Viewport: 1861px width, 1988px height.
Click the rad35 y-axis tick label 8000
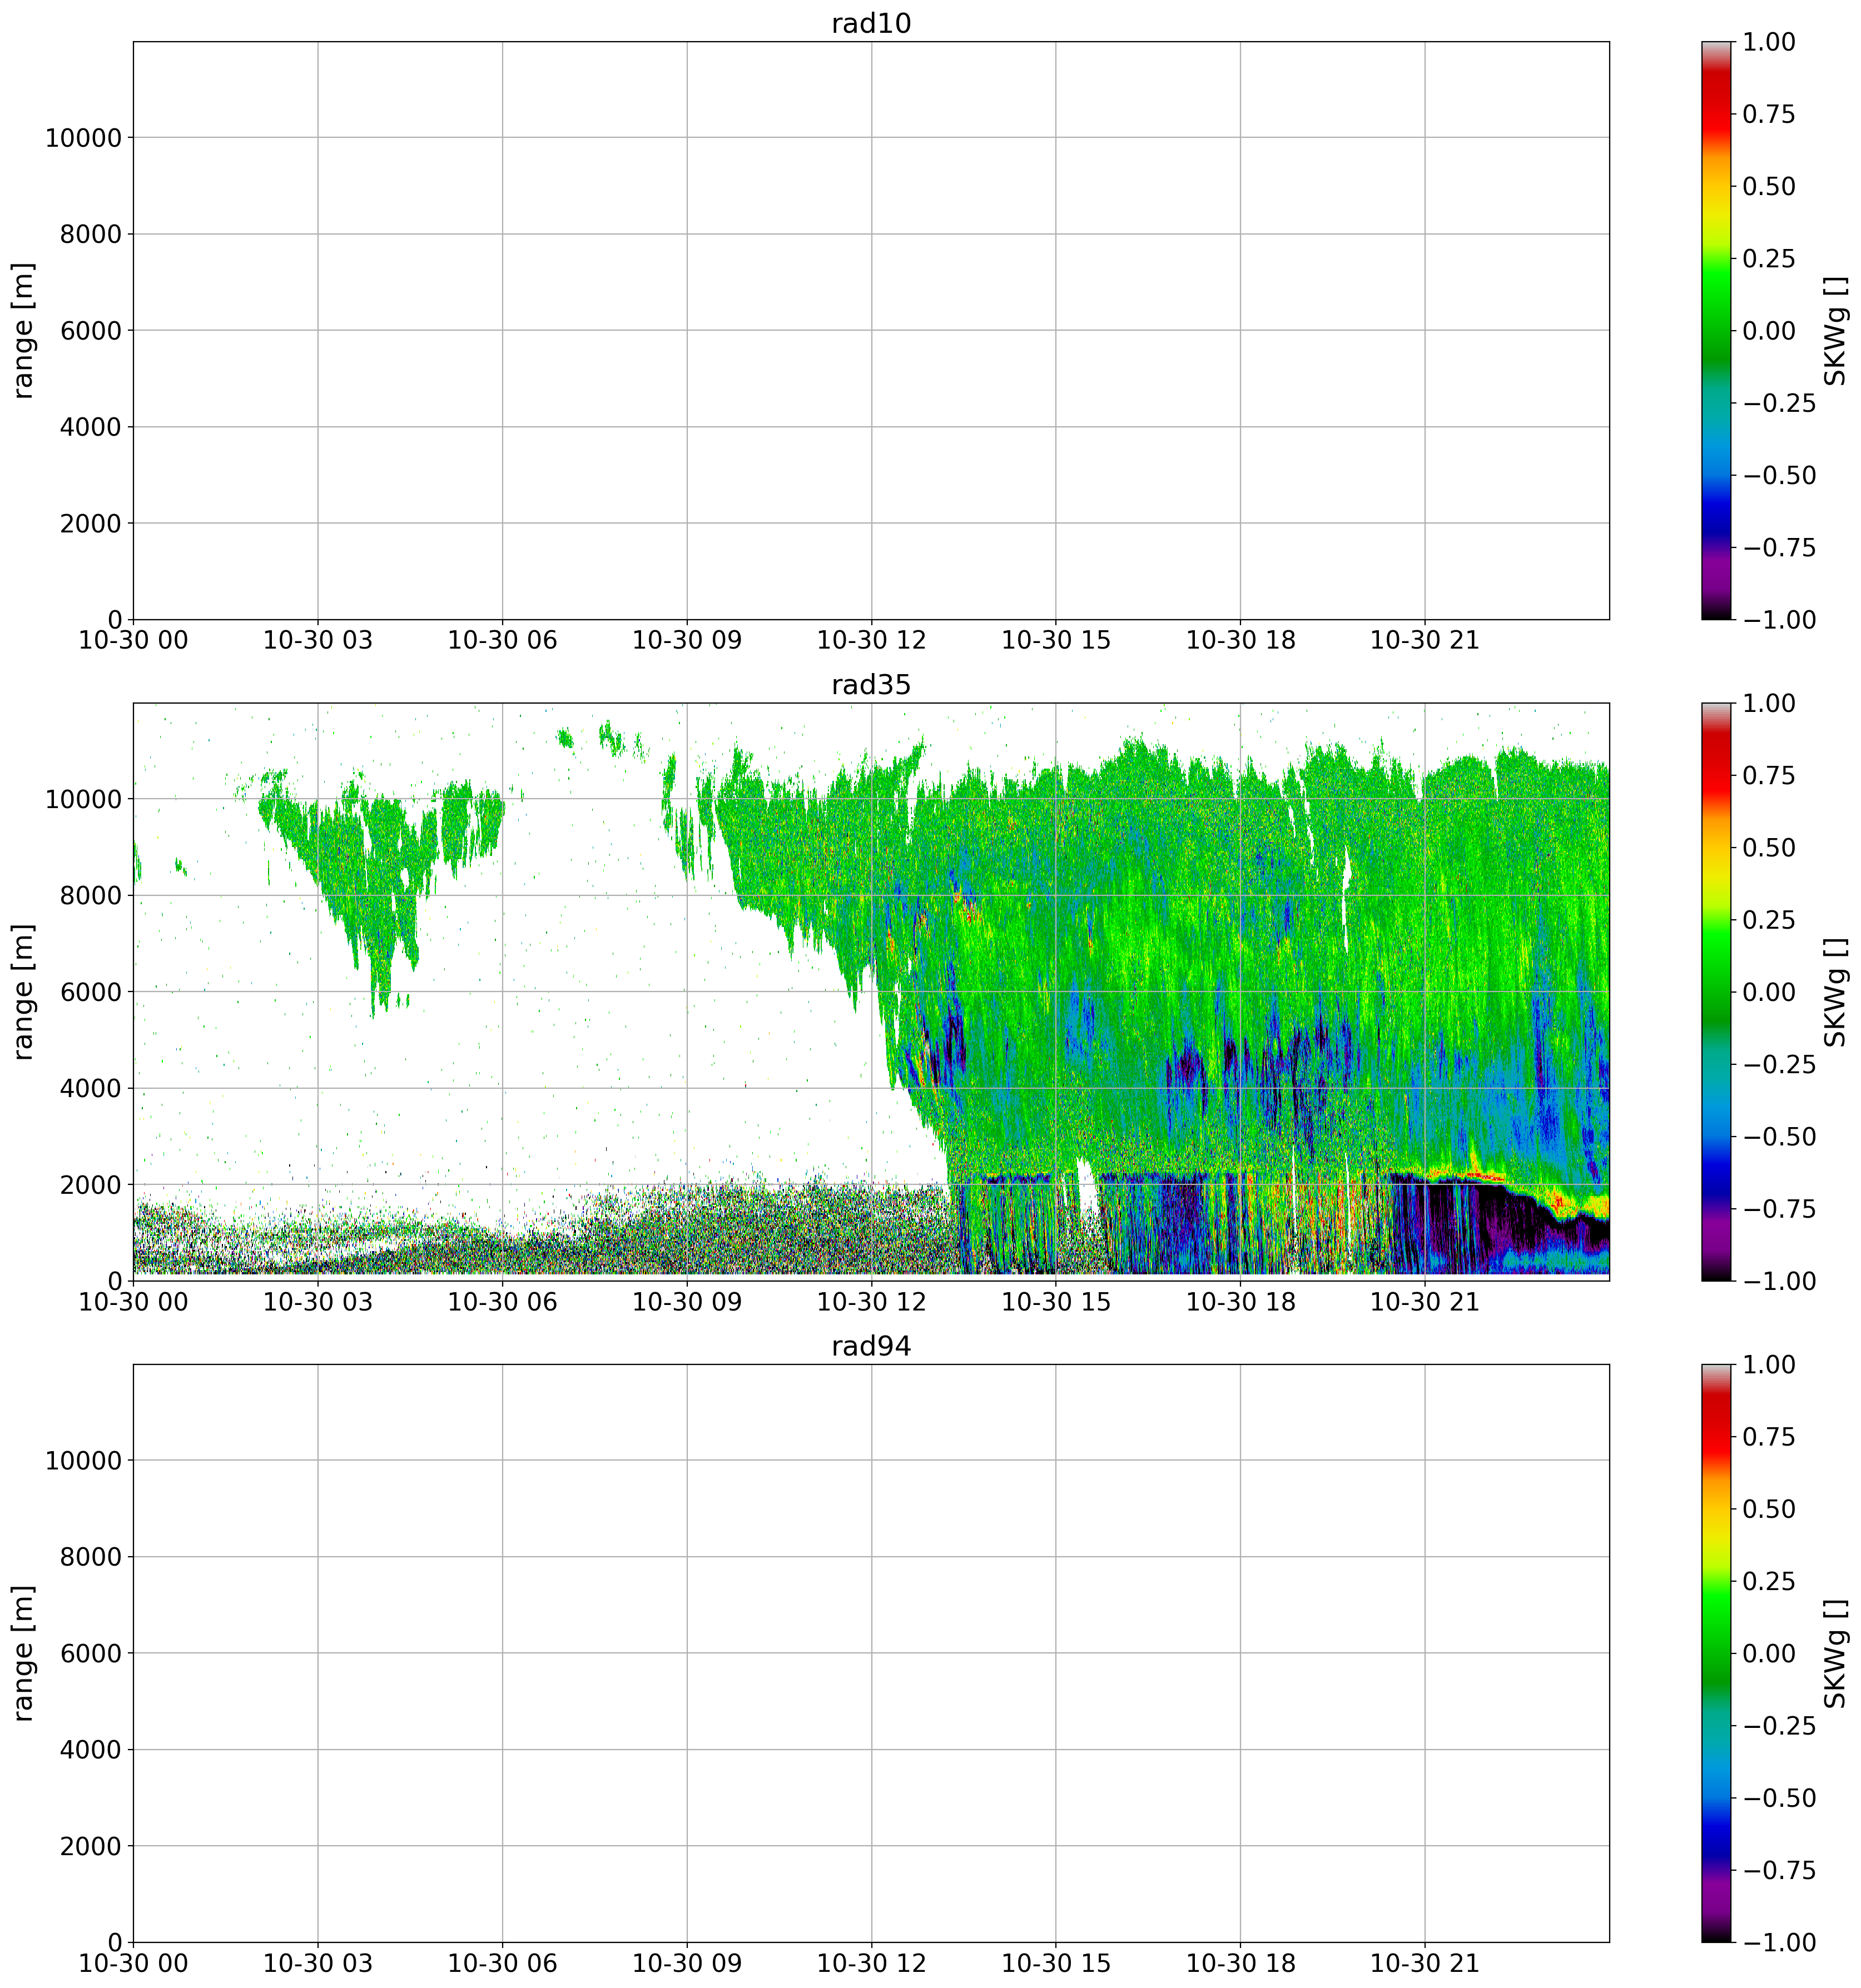(92, 896)
